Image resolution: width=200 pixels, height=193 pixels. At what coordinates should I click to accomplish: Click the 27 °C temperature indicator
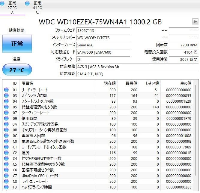tap(17, 70)
